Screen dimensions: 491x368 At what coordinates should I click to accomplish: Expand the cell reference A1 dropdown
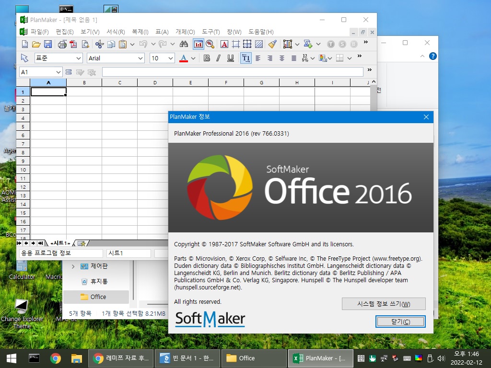58,72
